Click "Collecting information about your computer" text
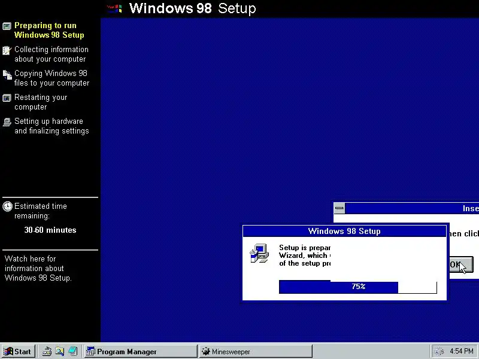The height and width of the screenshot is (359, 479). coord(51,54)
